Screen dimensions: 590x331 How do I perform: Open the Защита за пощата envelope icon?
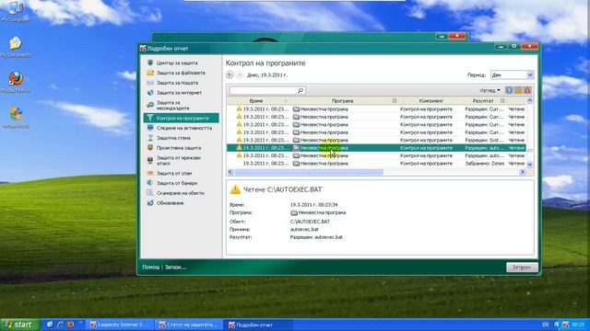pos(150,83)
